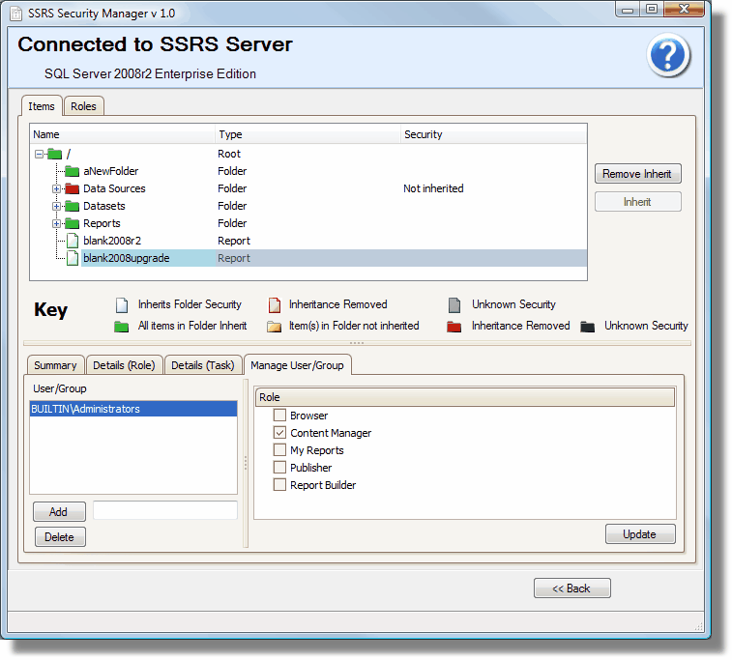Select the blank2008r2 report row
732x660 pixels.
[308, 241]
